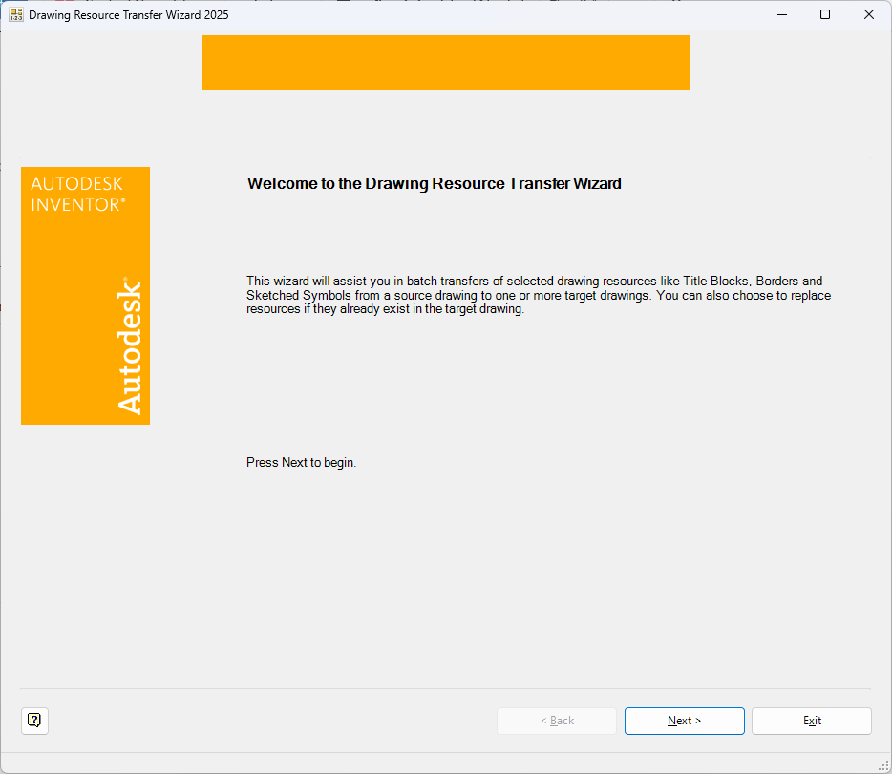Exit the Drawing Resource Transfer Wizard
892x774 pixels.
(x=811, y=721)
